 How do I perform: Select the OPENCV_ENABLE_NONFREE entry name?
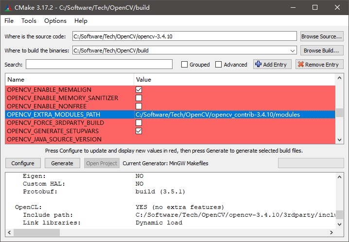click(47, 106)
